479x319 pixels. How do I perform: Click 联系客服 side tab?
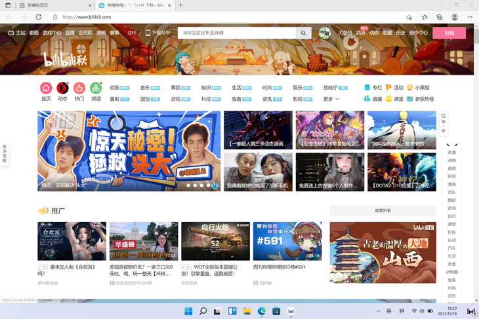pyautogui.click(x=5, y=154)
